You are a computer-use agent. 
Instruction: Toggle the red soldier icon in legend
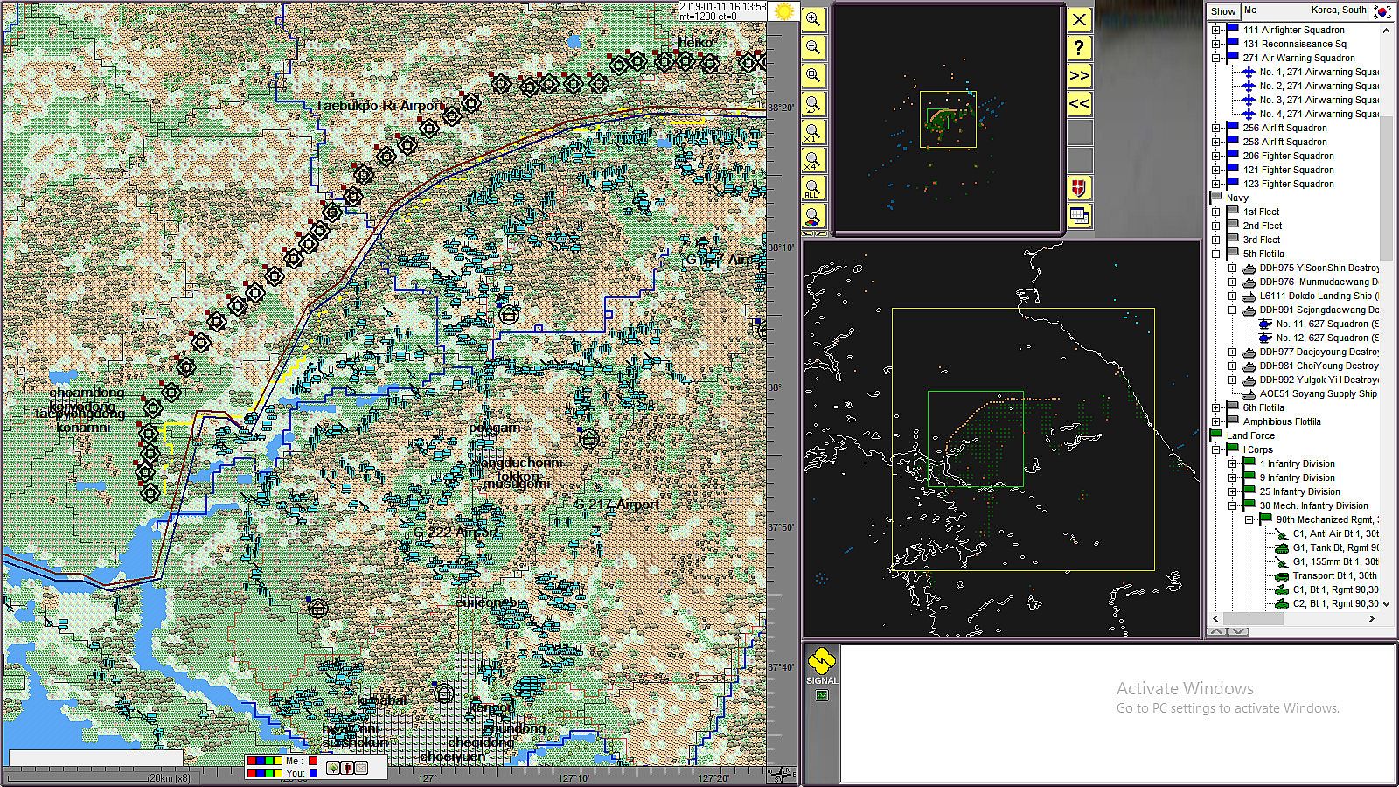(347, 768)
